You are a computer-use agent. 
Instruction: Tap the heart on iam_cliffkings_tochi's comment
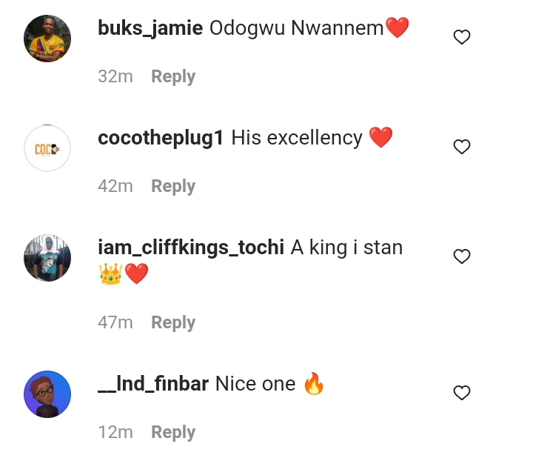pyautogui.click(x=461, y=256)
